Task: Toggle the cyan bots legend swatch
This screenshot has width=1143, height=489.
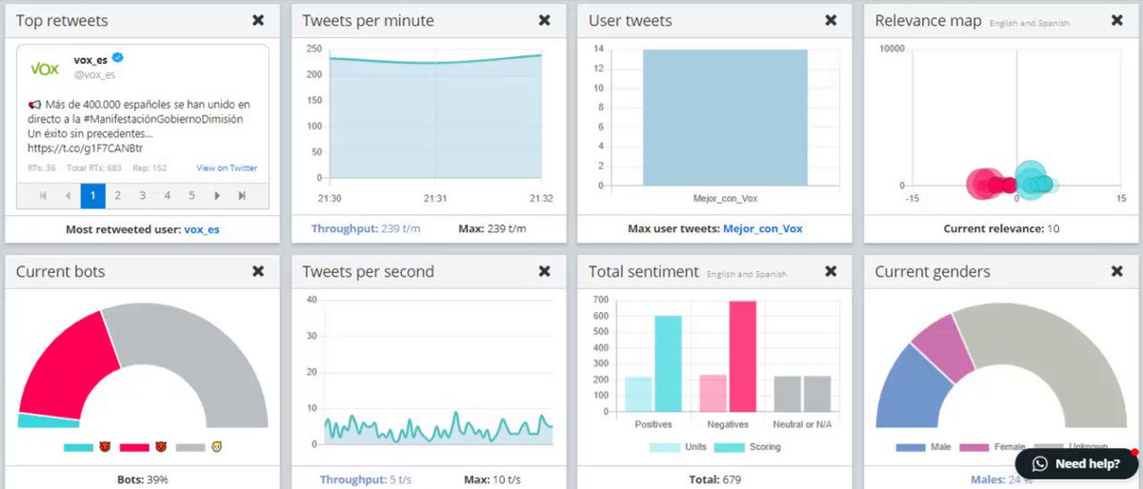Action: [79, 447]
